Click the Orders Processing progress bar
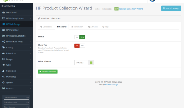 (16, 104)
